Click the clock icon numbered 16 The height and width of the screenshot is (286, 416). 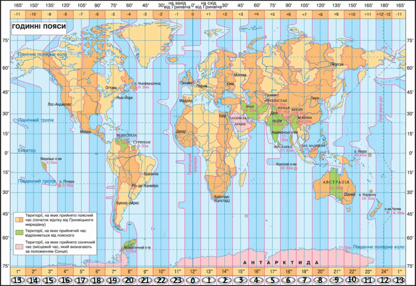tap(65, 280)
